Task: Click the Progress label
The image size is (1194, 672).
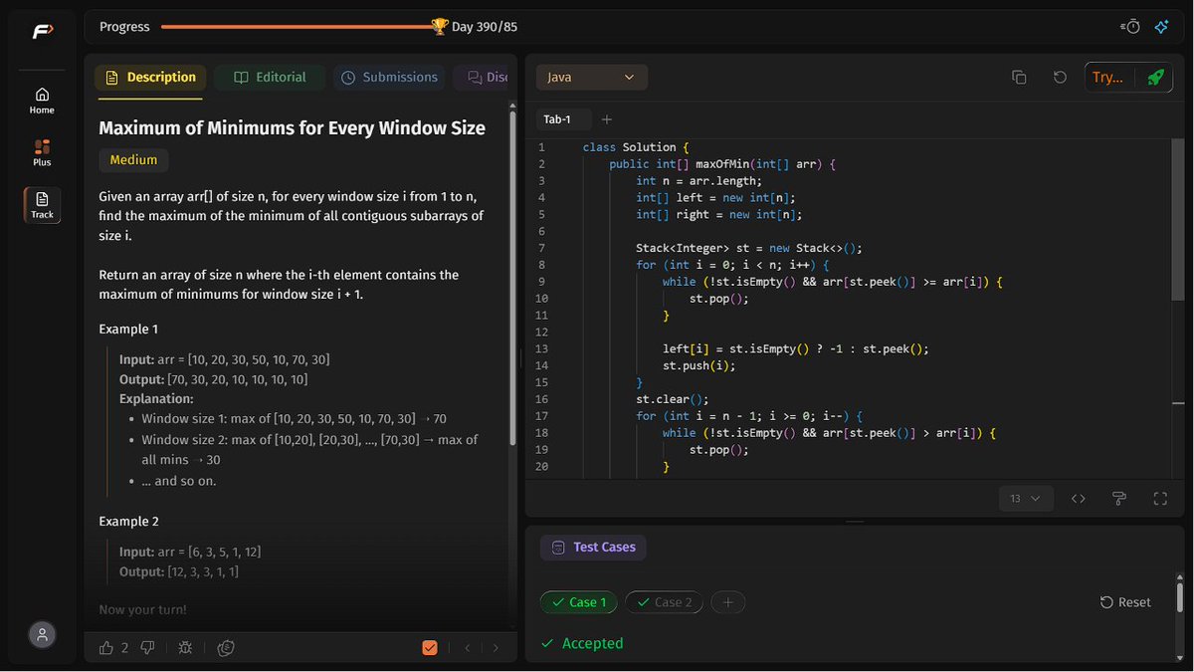Action: click(124, 27)
